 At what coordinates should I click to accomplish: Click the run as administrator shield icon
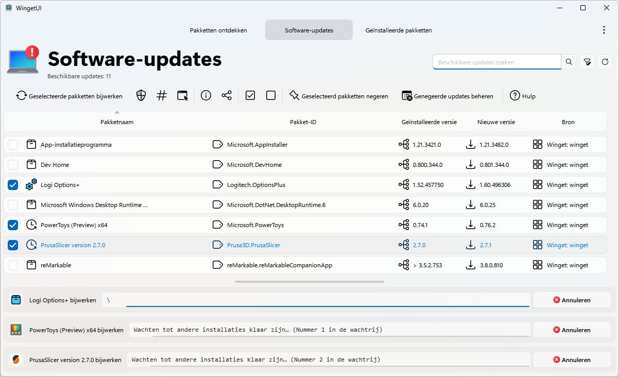[x=142, y=95]
